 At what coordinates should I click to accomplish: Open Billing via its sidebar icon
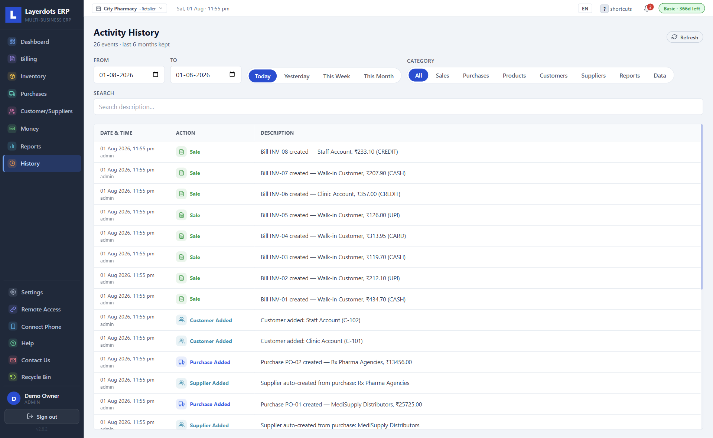pos(12,59)
